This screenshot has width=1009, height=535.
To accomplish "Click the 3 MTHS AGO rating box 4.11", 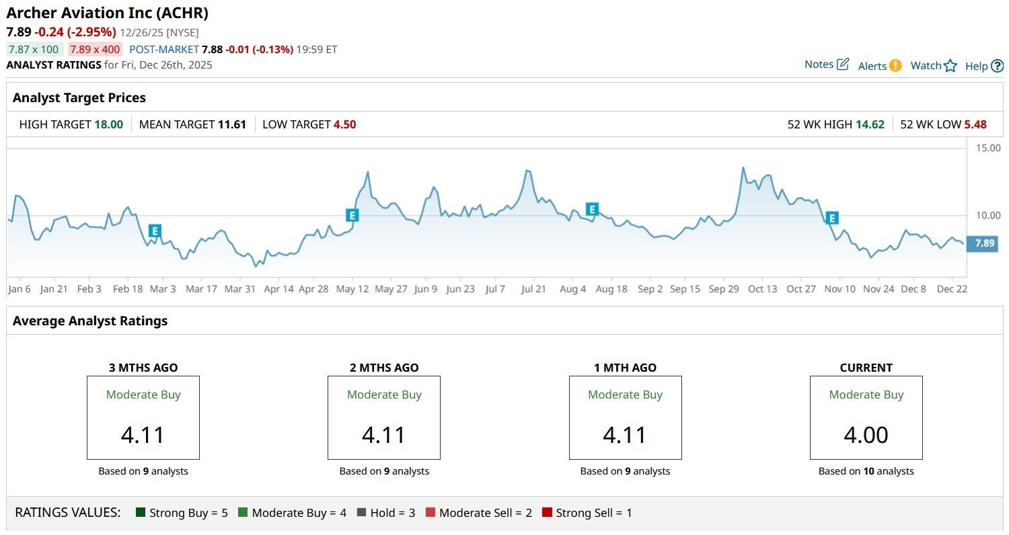I will (143, 417).
